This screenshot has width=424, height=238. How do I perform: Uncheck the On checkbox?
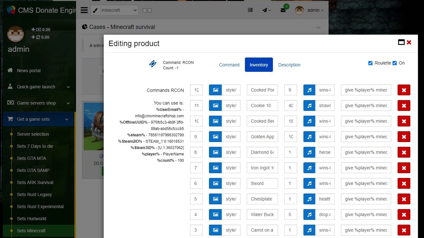[x=394, y=63]
